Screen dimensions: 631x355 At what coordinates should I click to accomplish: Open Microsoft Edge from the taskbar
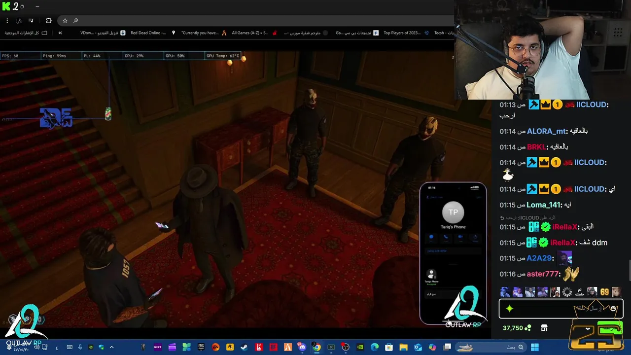tap(375, 347)
